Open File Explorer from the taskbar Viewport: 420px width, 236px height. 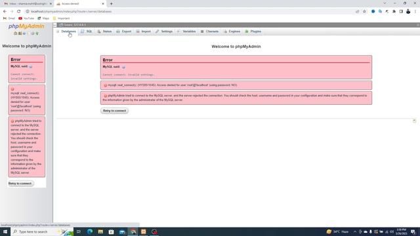(100, 231)
